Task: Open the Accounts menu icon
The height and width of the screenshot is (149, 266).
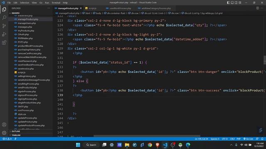Action: 4,125
